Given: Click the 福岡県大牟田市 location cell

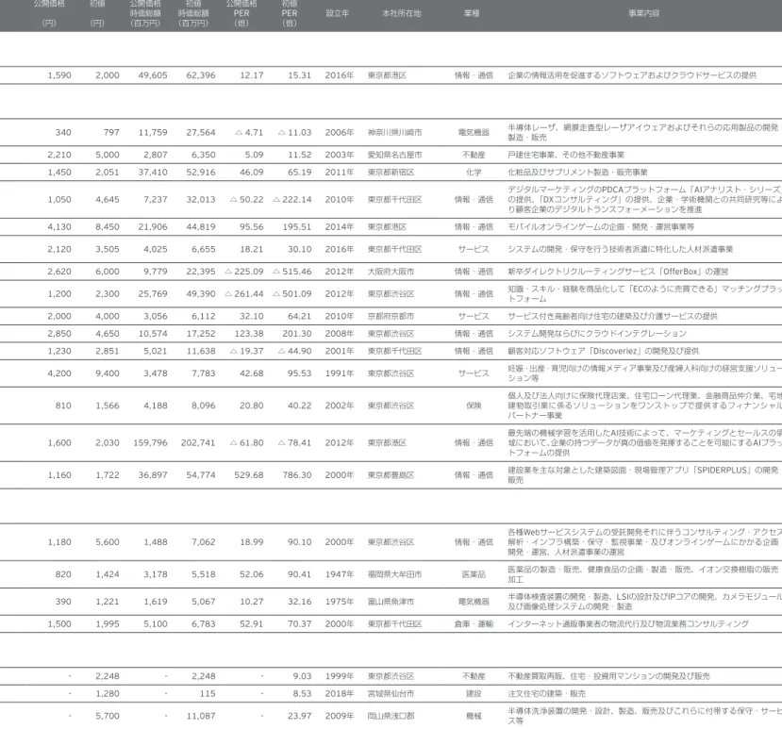Looking at the screenshot, I should [394, 574].
